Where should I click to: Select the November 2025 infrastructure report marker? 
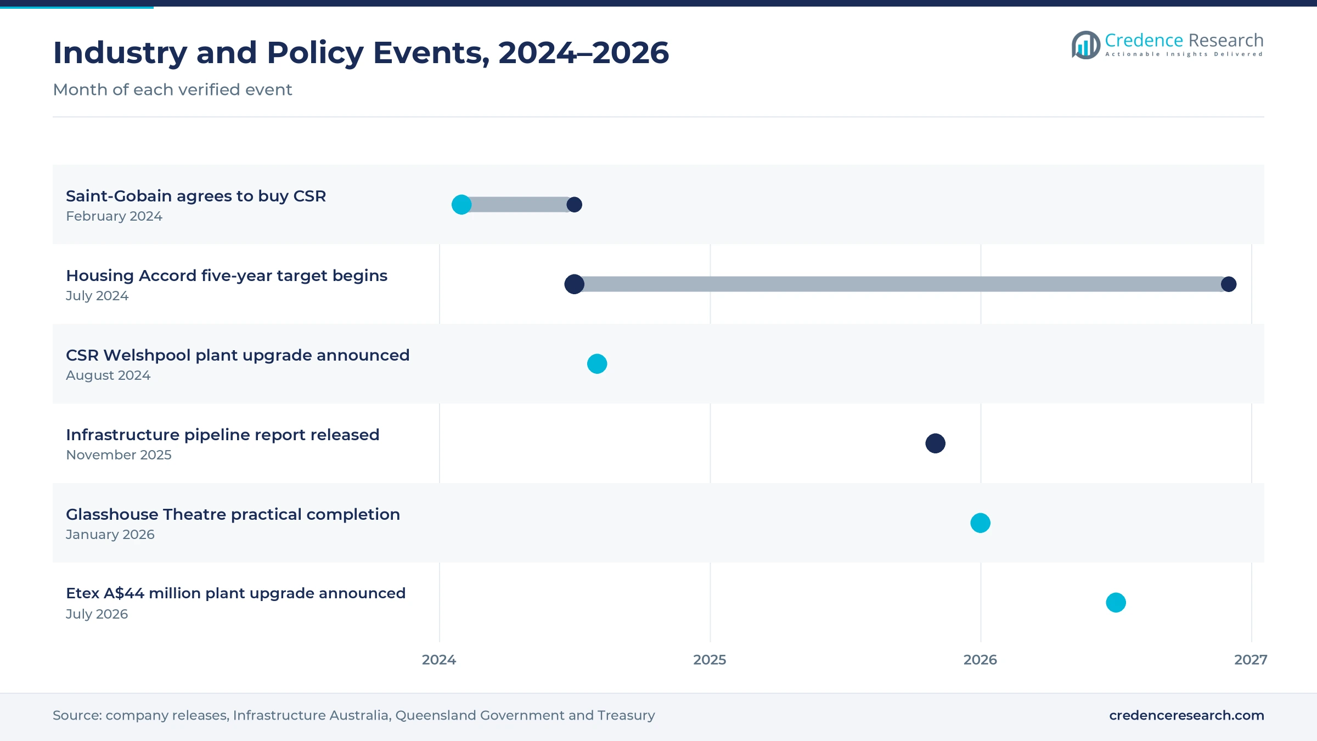[935, 444]
